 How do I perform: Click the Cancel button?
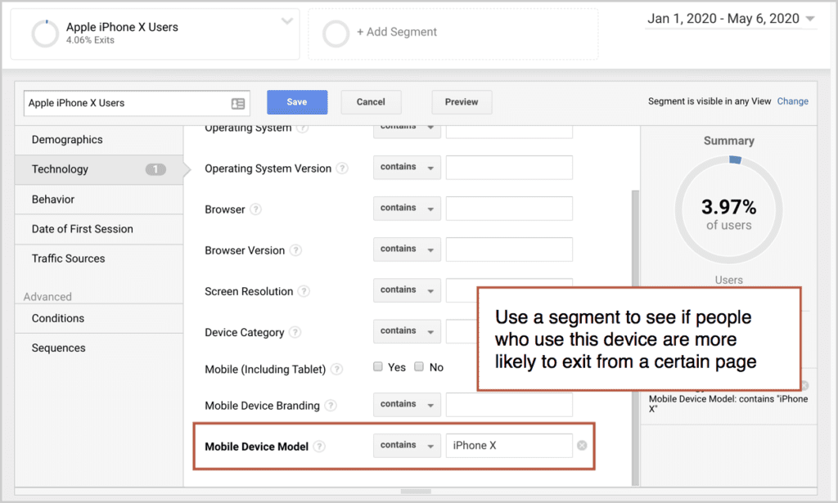371,102
